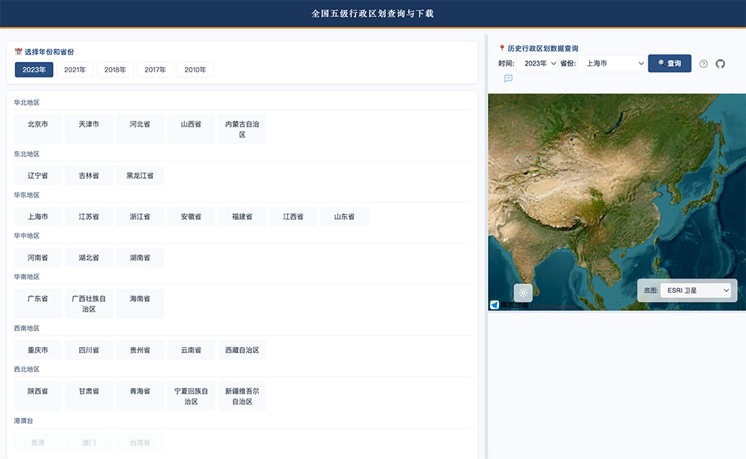Open the 底图 ESRI 卫星 basemap dropdown

(x=696, y=291)
